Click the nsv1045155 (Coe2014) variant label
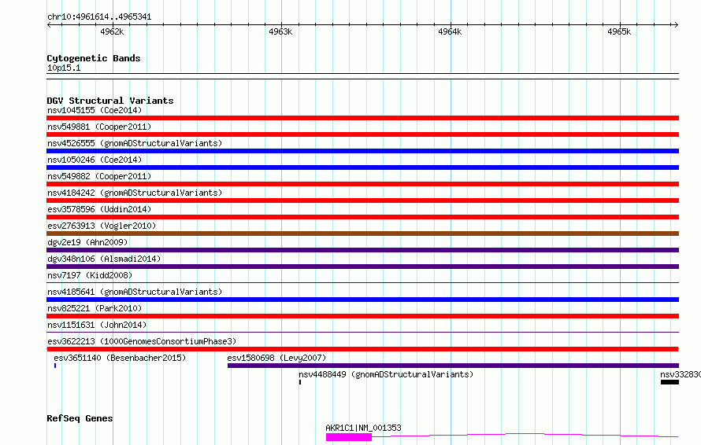 coord(95,110)
